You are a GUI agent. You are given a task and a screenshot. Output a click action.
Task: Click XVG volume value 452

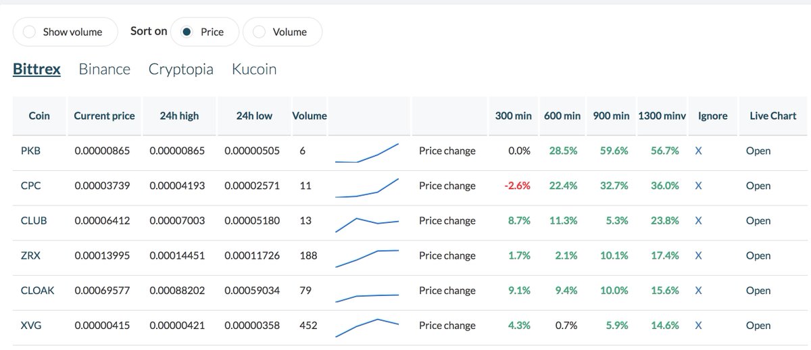tap(308, 326)
